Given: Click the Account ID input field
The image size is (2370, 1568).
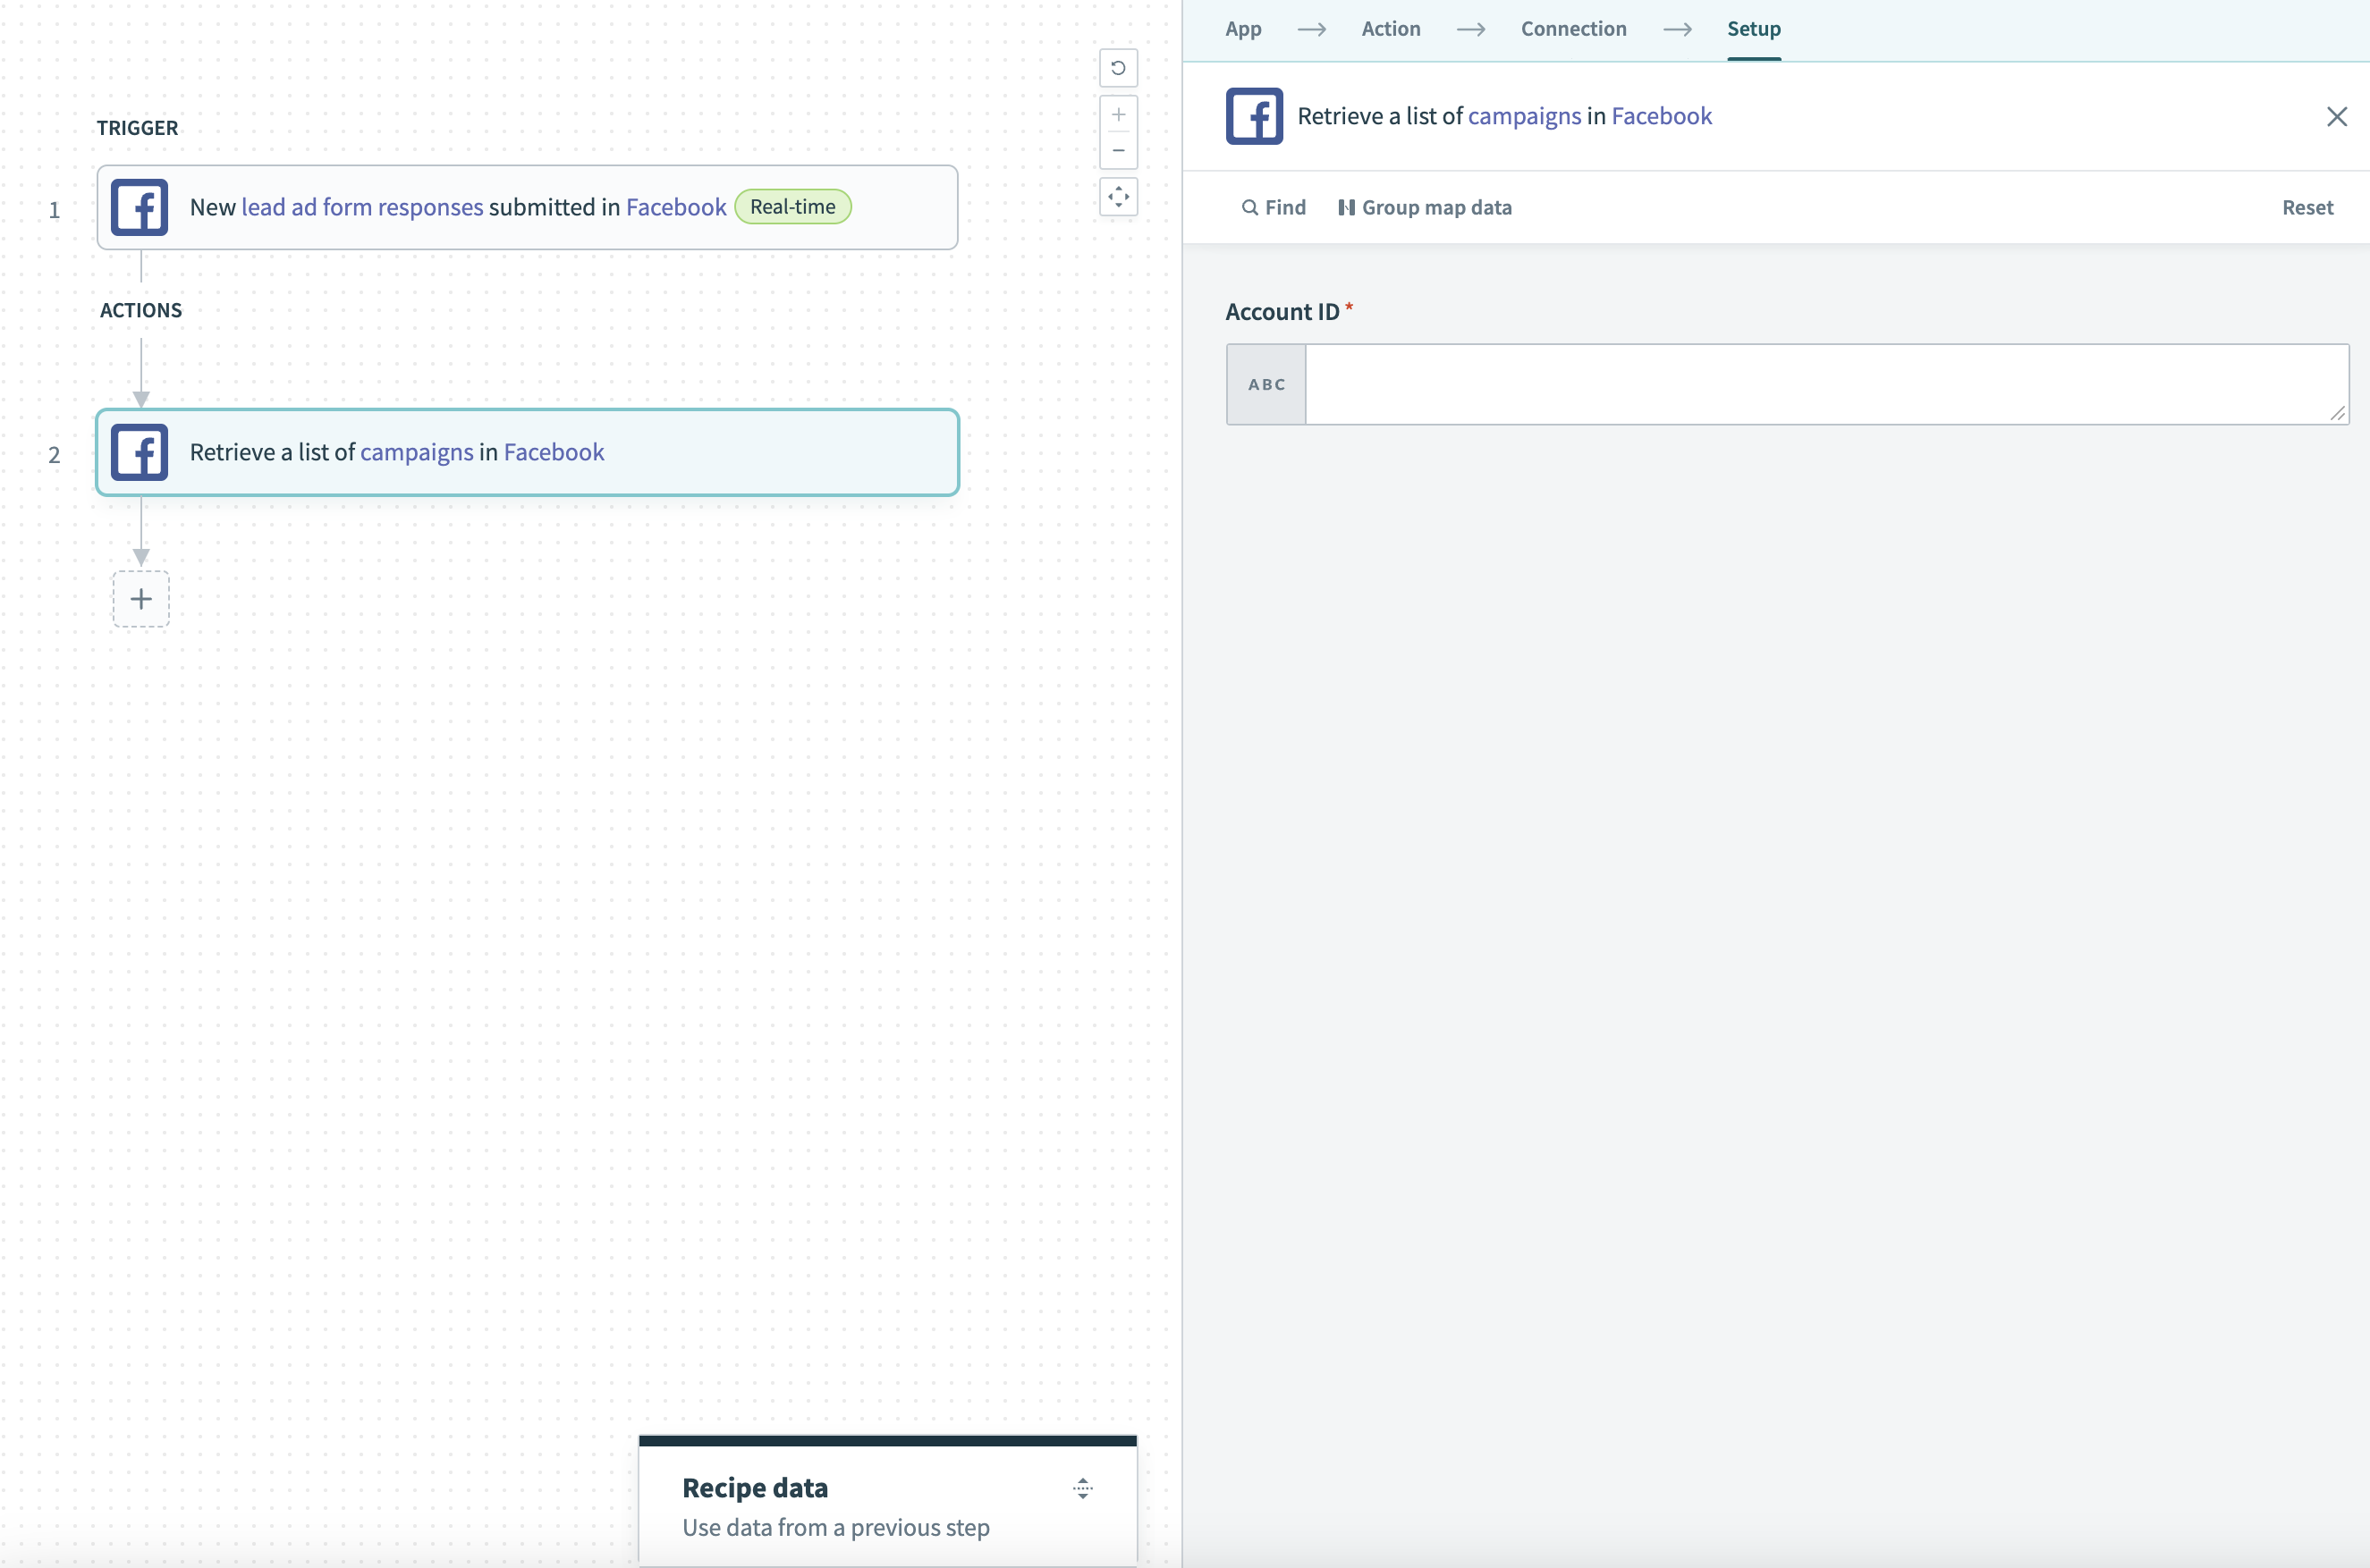Looking at the screenshot, I should coord(1824,384).
